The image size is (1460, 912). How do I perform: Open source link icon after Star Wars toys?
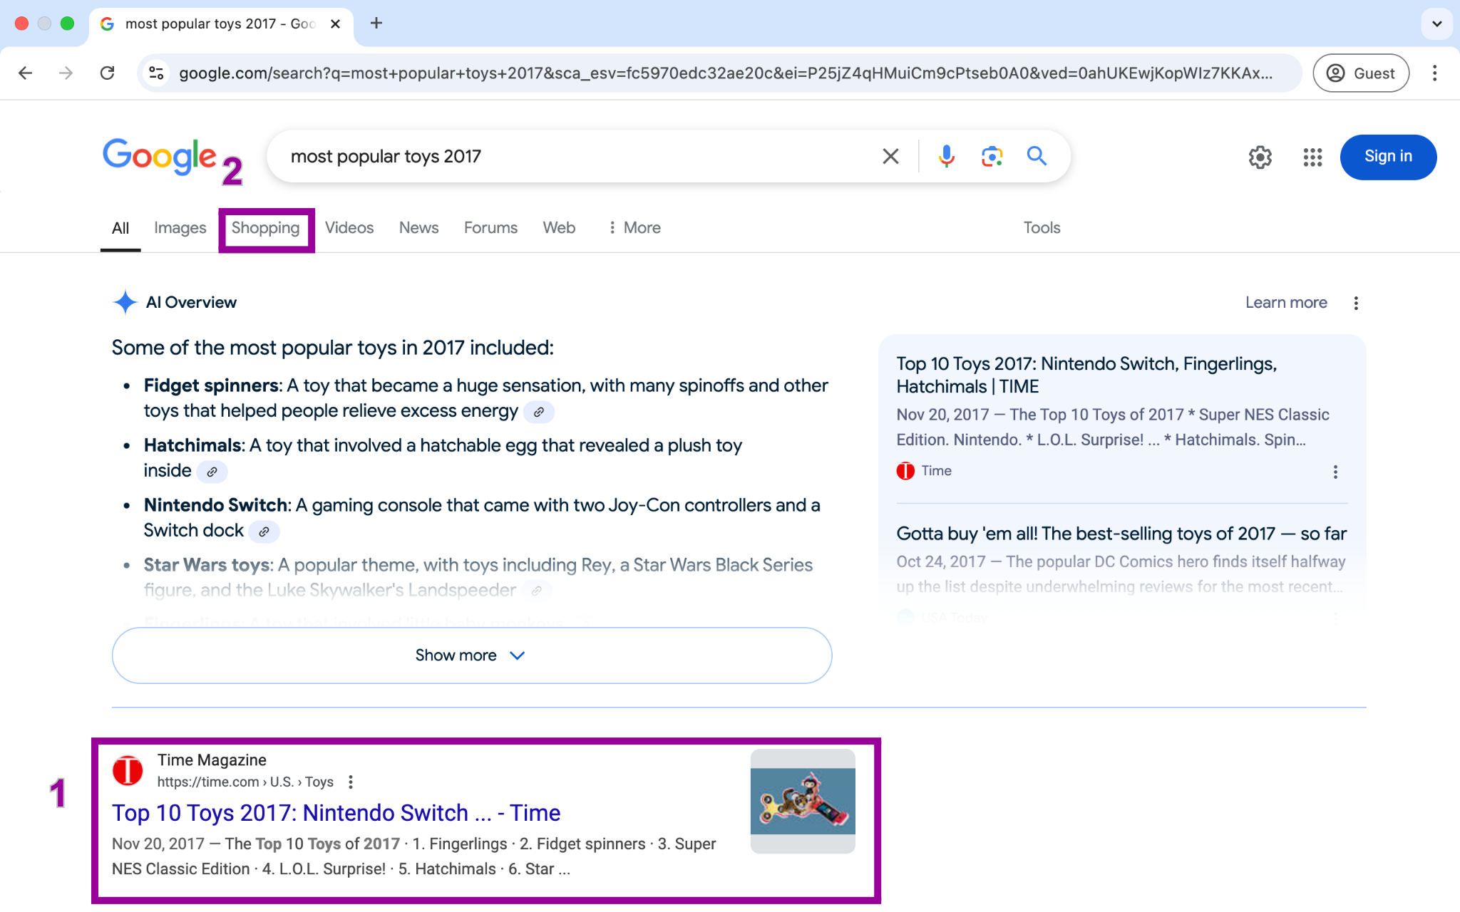click(537, 591)
